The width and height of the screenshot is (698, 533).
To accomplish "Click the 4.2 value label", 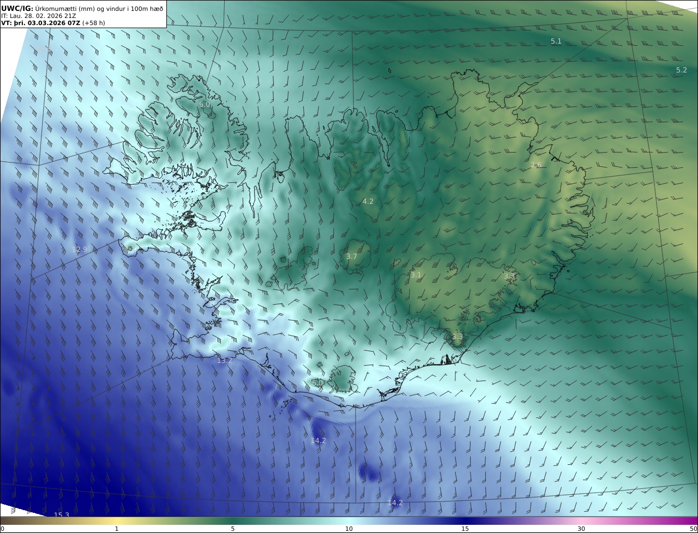I will pyautogui.click(x=368, y=202).
